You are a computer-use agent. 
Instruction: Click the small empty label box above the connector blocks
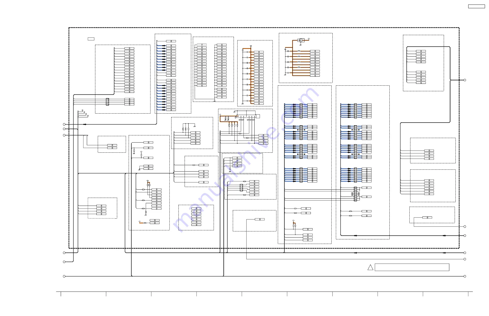pyautogui.click(x=91, y=39)
